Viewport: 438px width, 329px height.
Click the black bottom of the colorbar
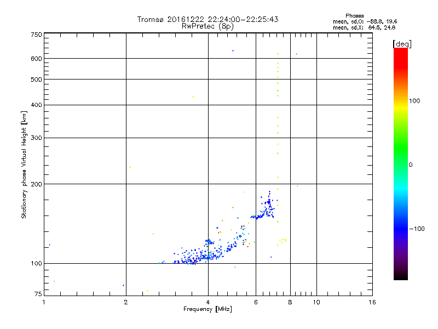coord(401,276)
